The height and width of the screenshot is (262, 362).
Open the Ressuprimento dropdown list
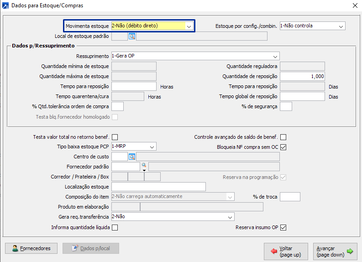coord(275,56)
